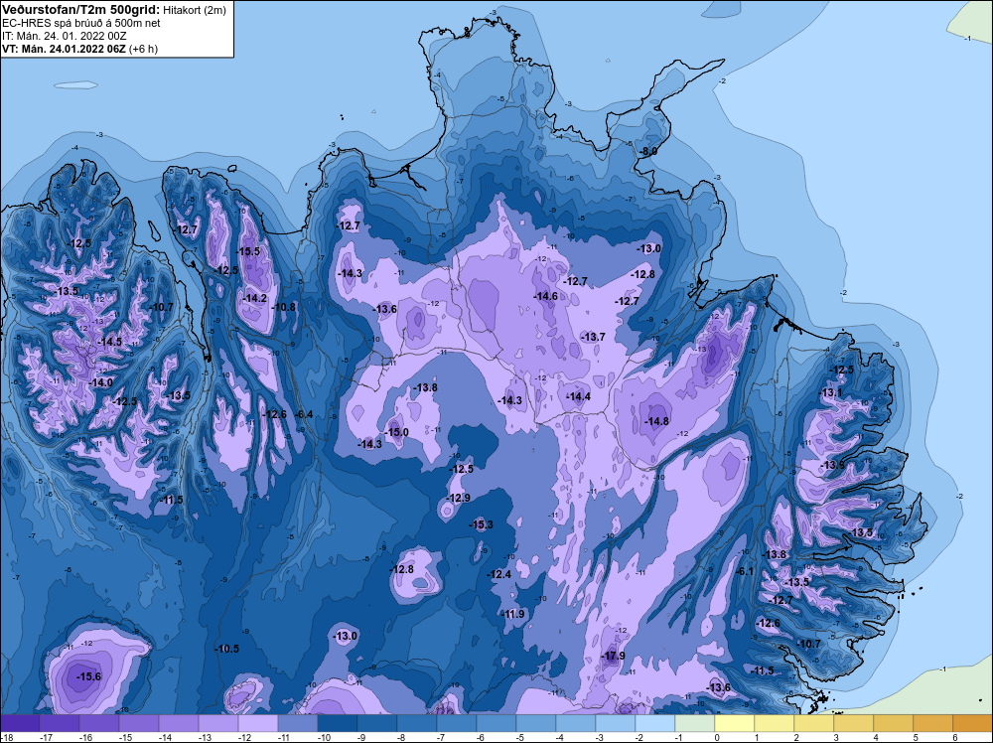
Task: Select the 'Hitakort (2m)' header label
Action: [194, 10]
